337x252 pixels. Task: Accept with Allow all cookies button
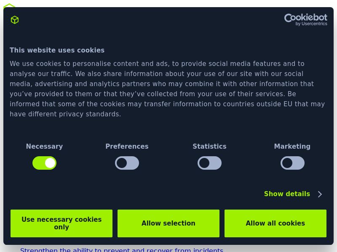click(x=275, y=223)
